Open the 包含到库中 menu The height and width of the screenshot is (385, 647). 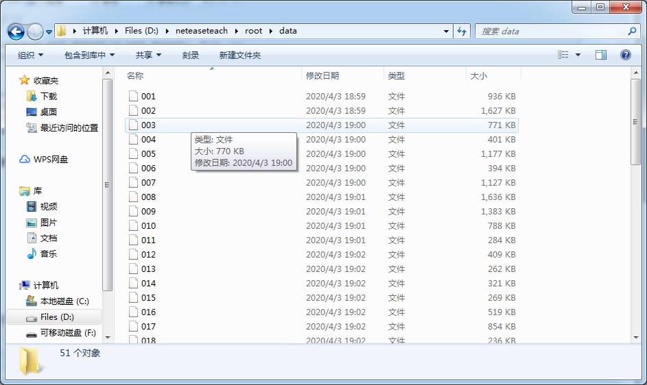tap(90, 55)
